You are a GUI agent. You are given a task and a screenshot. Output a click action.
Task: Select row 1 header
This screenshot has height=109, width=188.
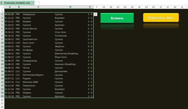pyautogui.click(x=2, y=11)
